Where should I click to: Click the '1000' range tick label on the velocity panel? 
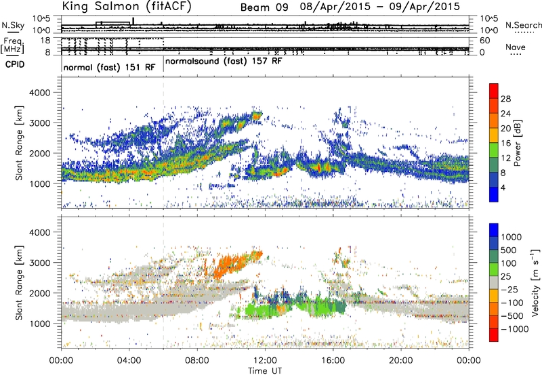pos(40,324)
